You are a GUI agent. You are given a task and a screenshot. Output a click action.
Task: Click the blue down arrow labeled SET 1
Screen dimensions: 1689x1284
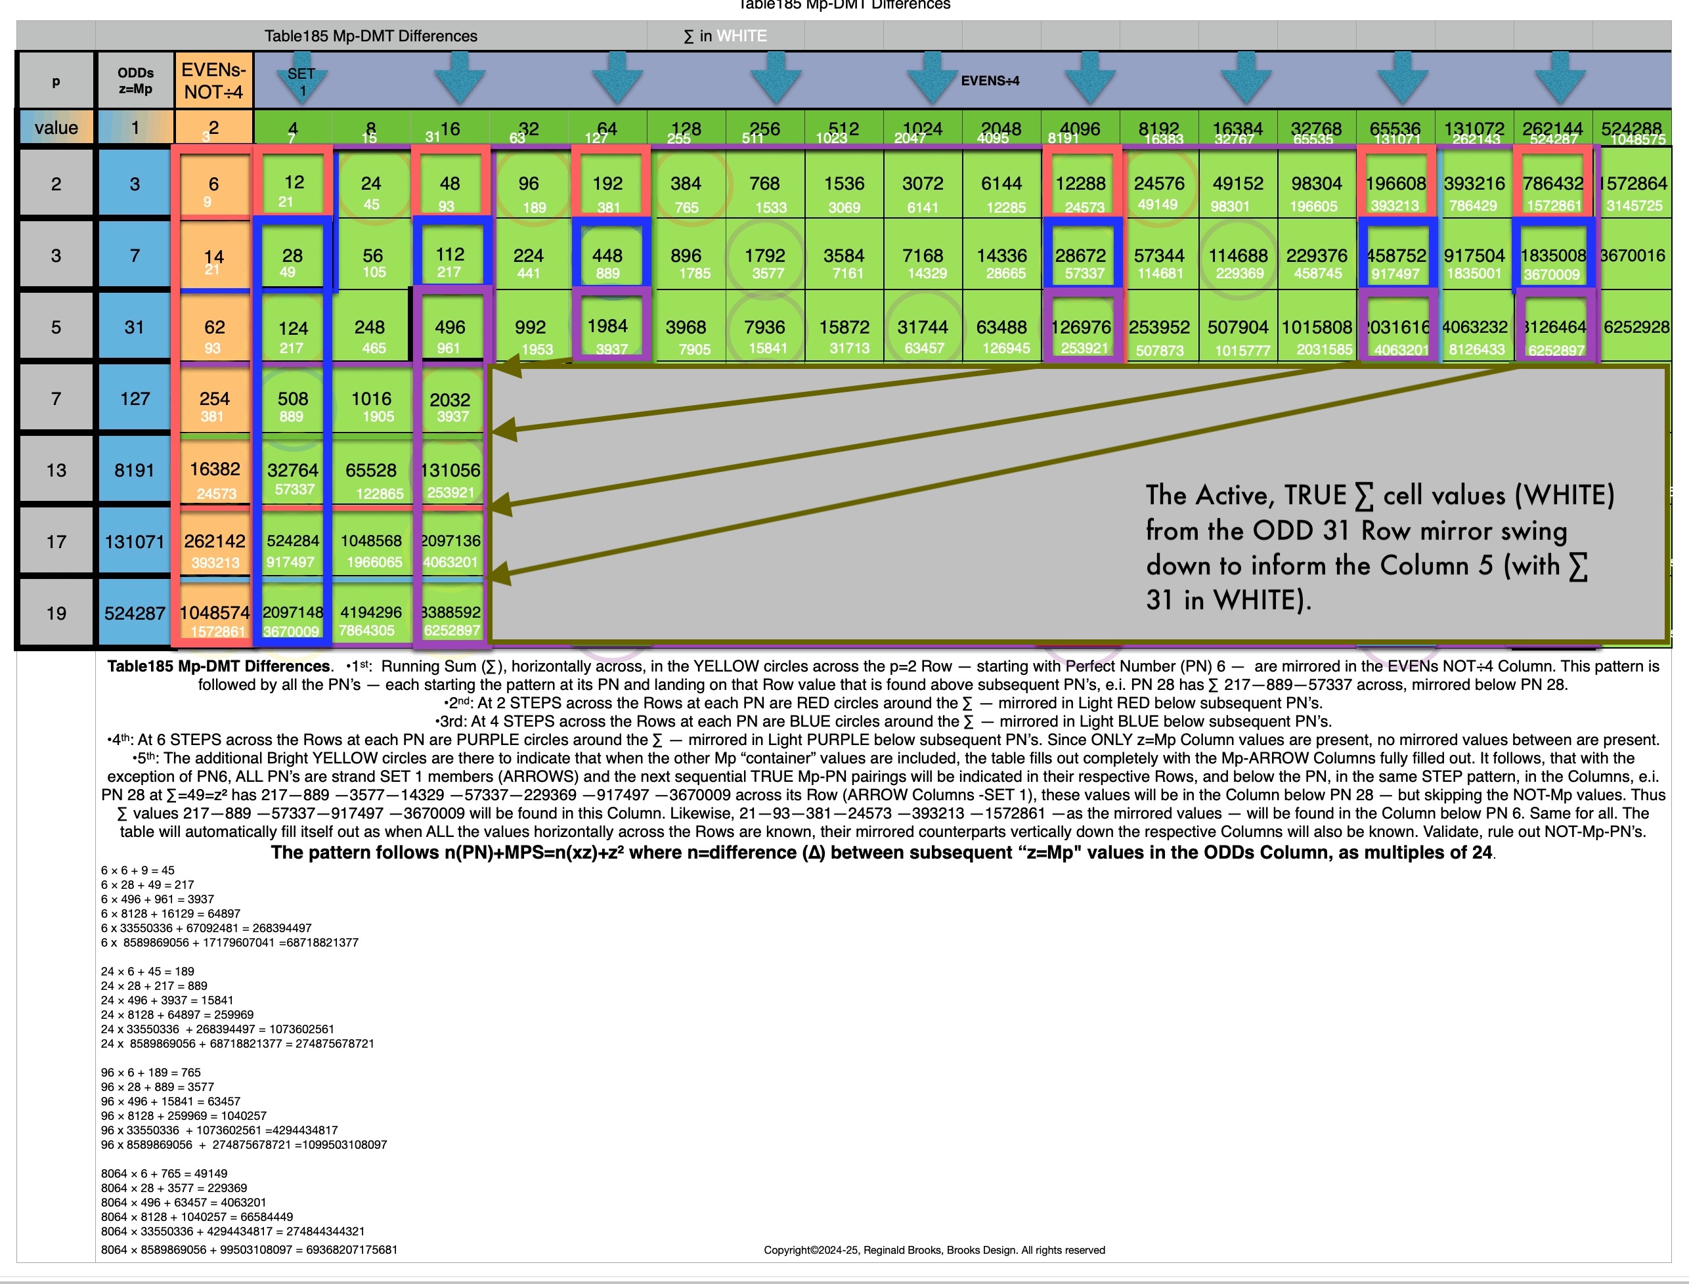coord(302,79)
